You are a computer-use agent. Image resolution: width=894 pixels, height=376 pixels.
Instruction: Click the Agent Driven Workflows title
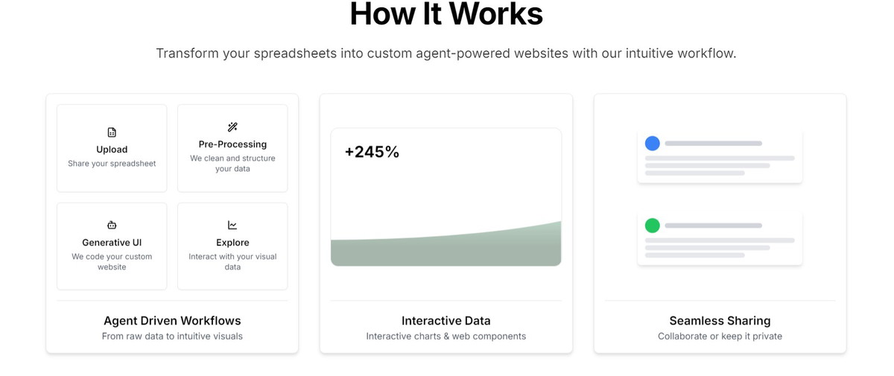(172, 321)
